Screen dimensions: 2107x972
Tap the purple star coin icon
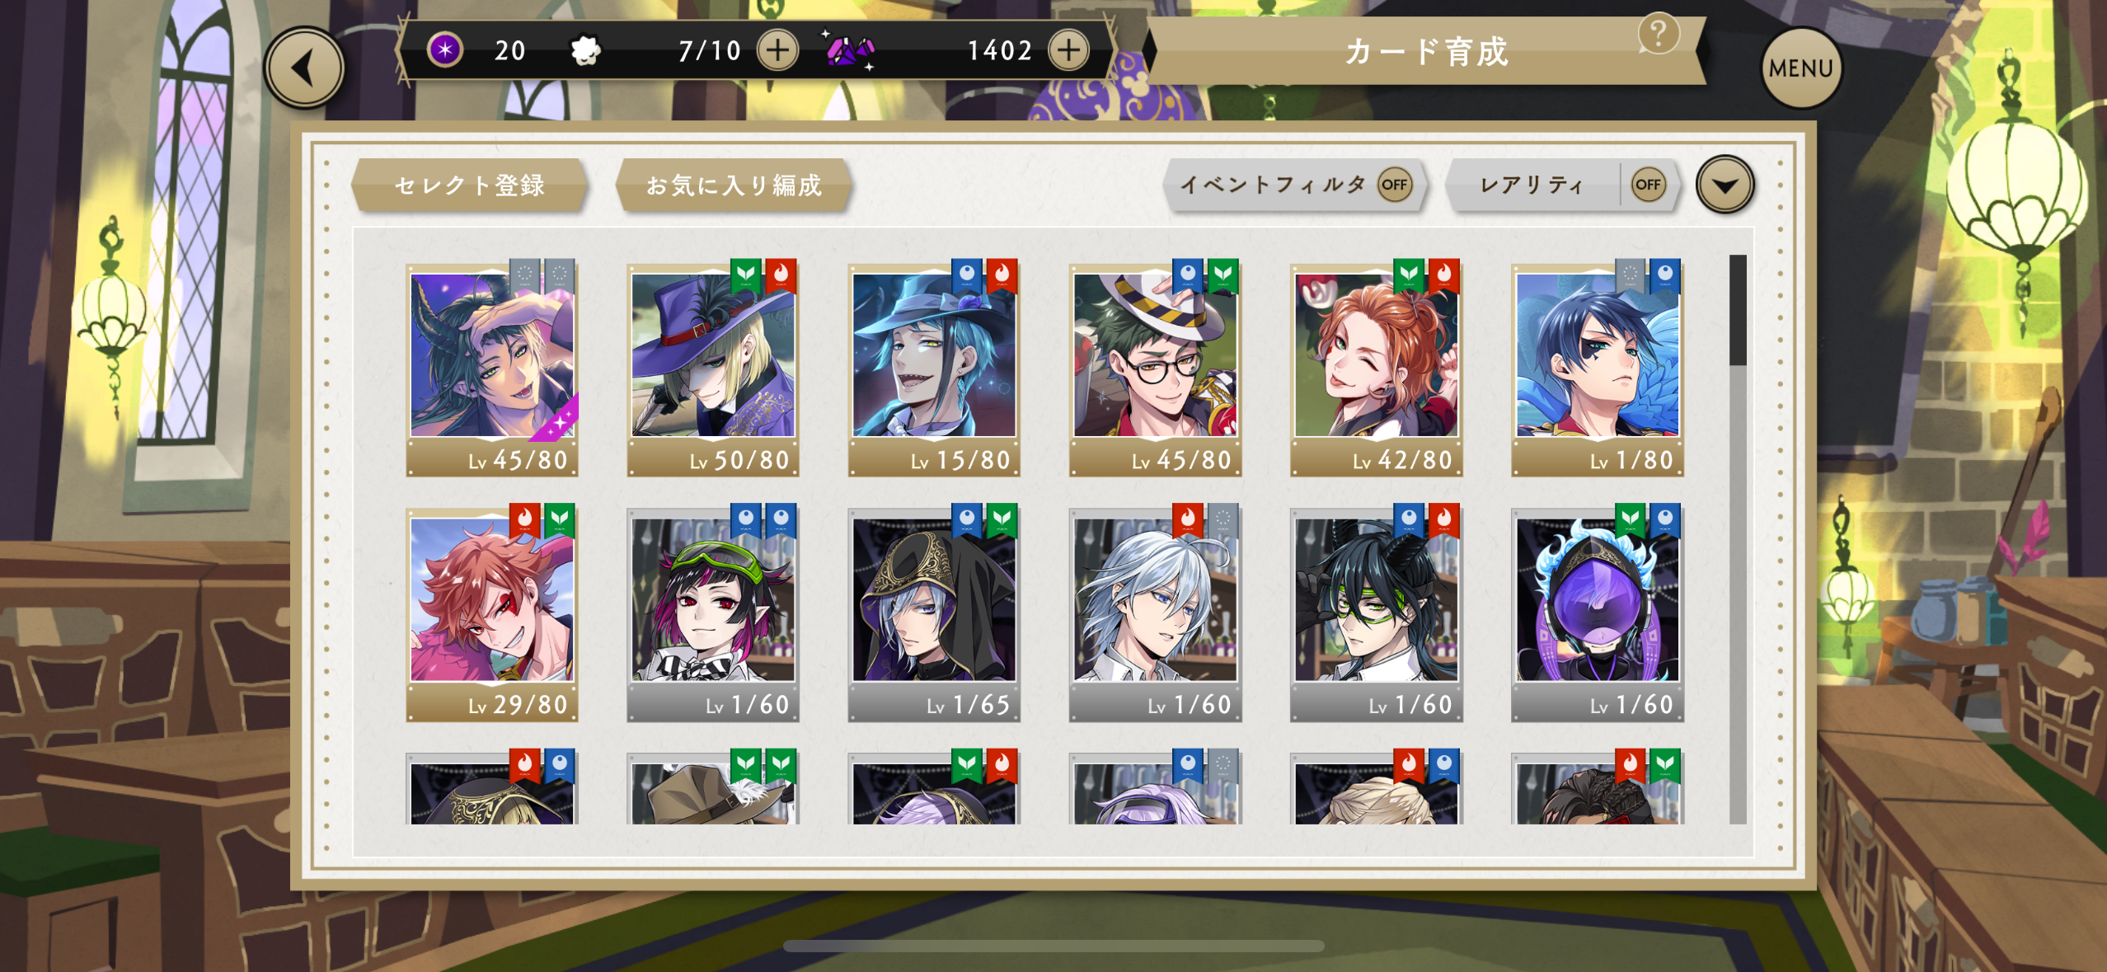445,50
